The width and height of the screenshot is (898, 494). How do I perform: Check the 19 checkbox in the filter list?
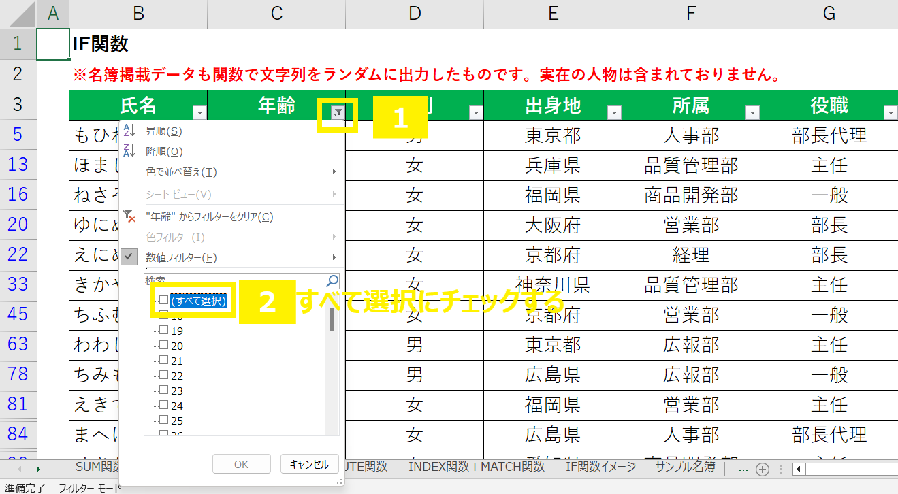(163, 331)
